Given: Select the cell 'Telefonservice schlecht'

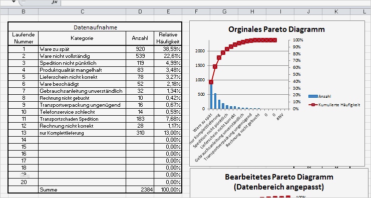Looking at the screenshot, I should (x=82, y=112).
